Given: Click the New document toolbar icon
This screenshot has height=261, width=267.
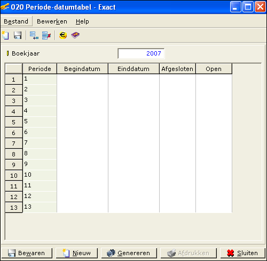Looking at the screenshot, I should click(x=5, y=35).
